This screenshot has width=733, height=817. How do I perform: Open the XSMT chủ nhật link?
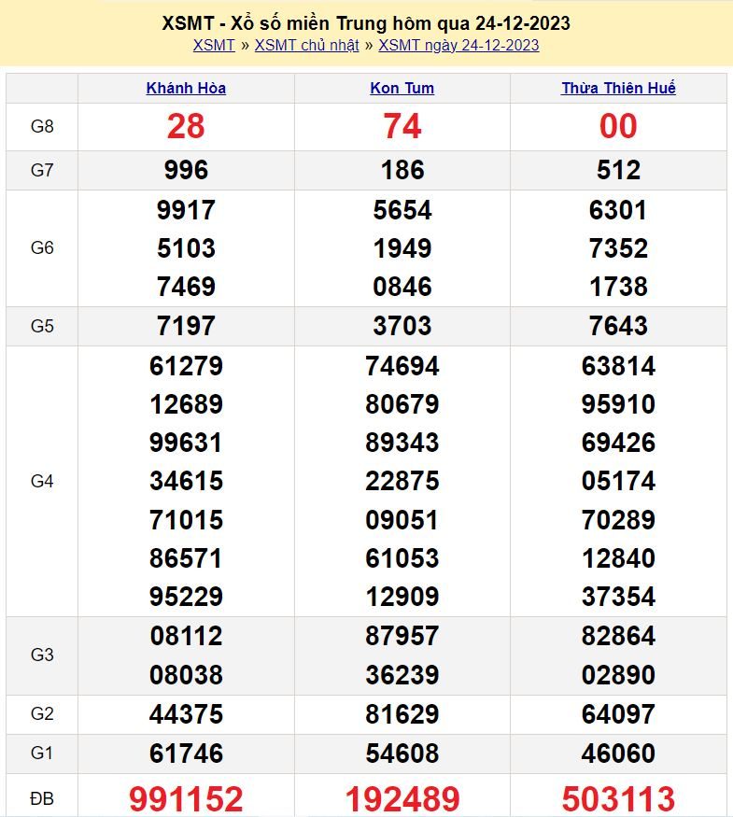coord(306,46)
